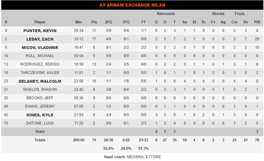This screenshot has height=161, width=264.
Task: Select the Michael Roll name cell
Action: pos(40,56)
